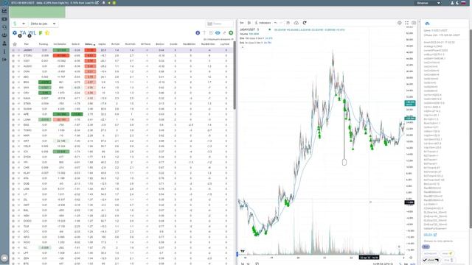
Task: Collapse the chart indicator legend arrow
Action: point(243,47)
